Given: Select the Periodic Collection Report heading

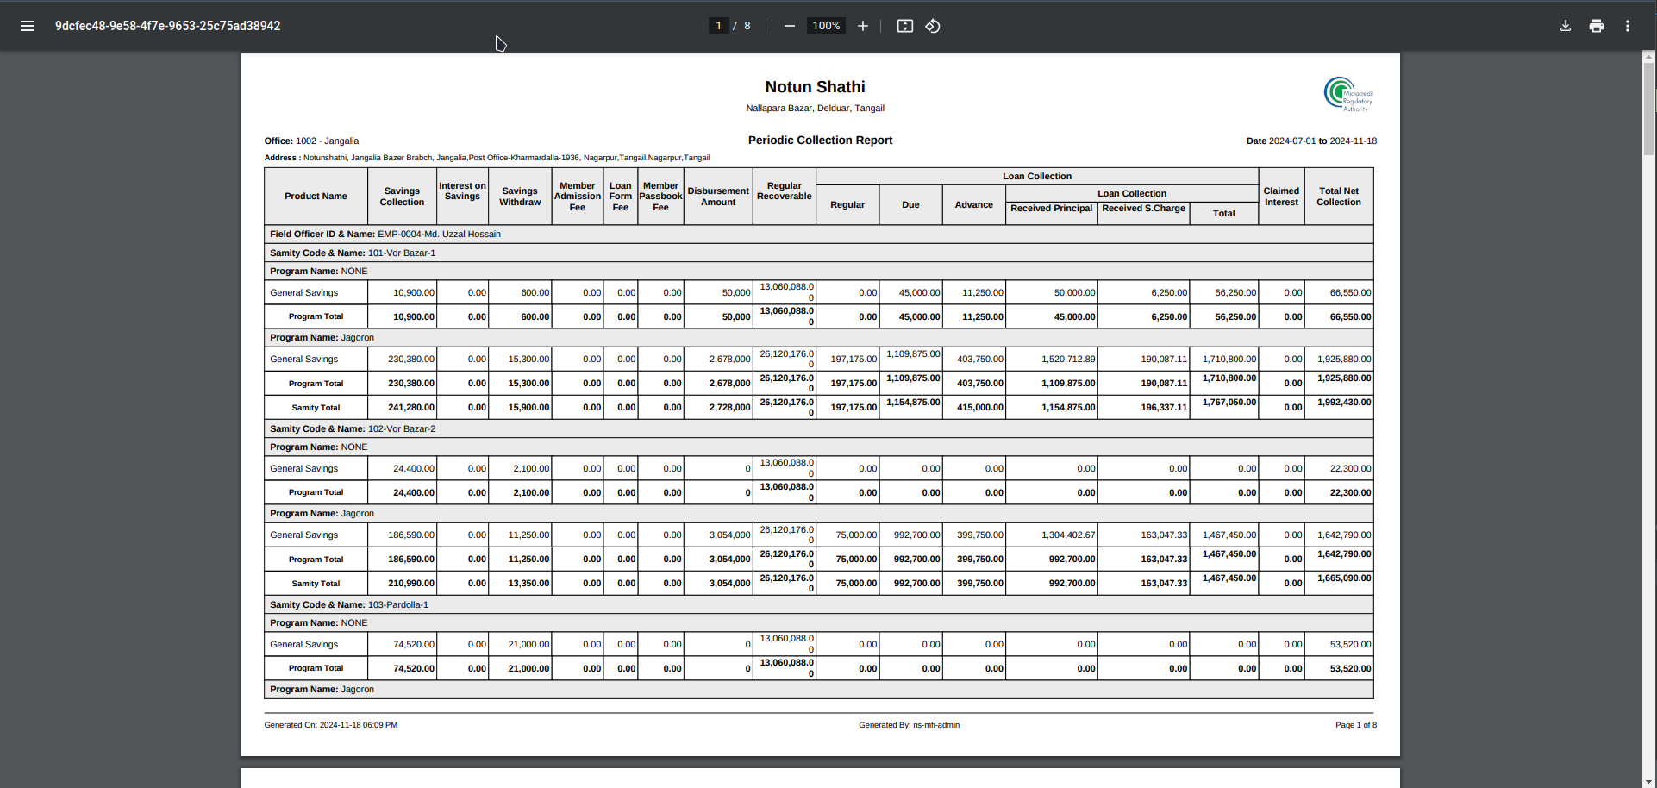Looking at the screenshot, I should 820,140.
